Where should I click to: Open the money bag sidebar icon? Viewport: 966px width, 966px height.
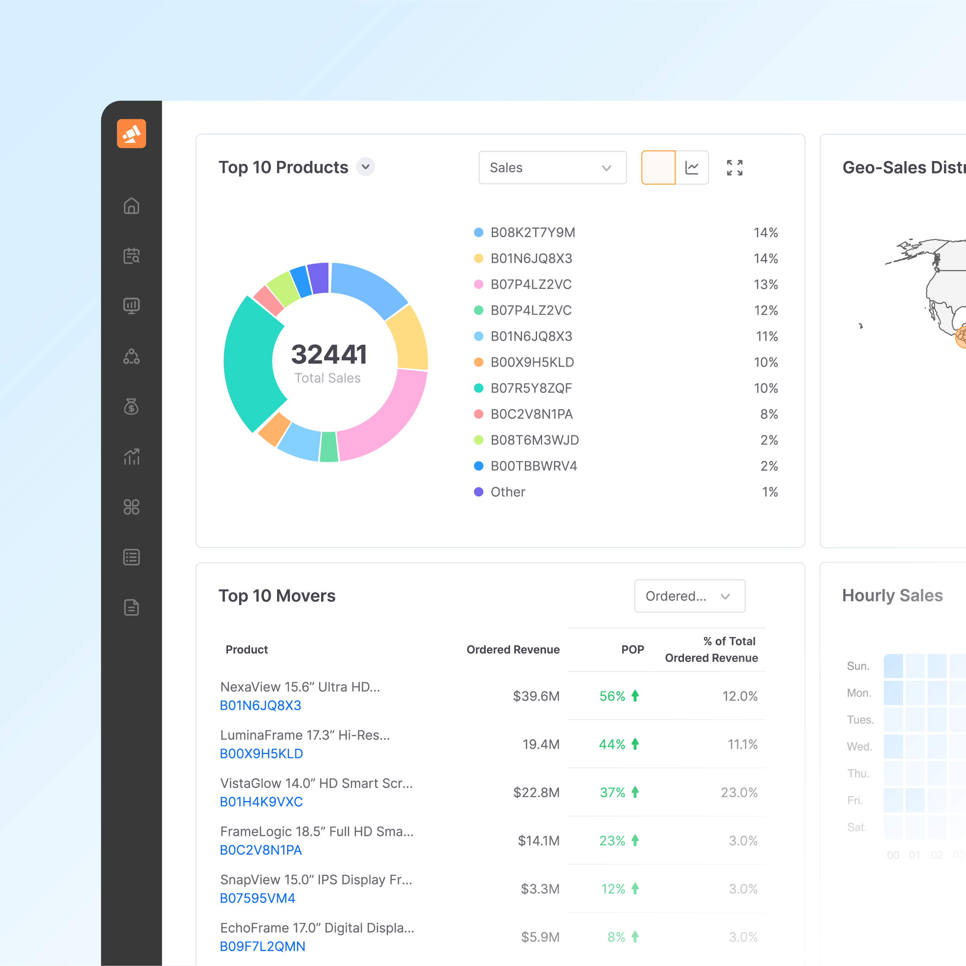pos(131,406)
